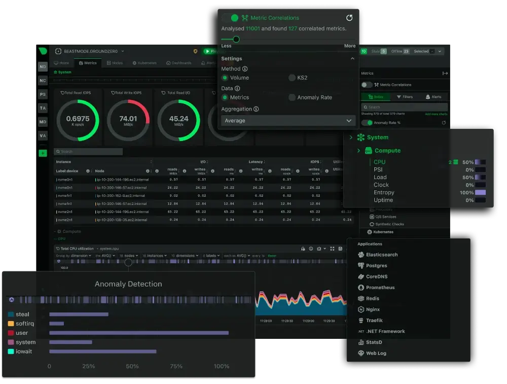The height and width of the screenshot is (384, 507).
Task: Disable the Anomaly Rate % toggle
Action: 368,122
